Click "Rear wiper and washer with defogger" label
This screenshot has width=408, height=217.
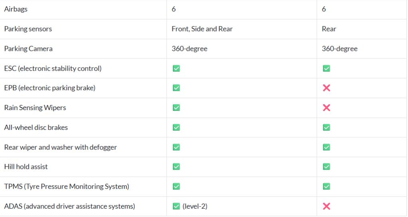click(x=61, y=147)
